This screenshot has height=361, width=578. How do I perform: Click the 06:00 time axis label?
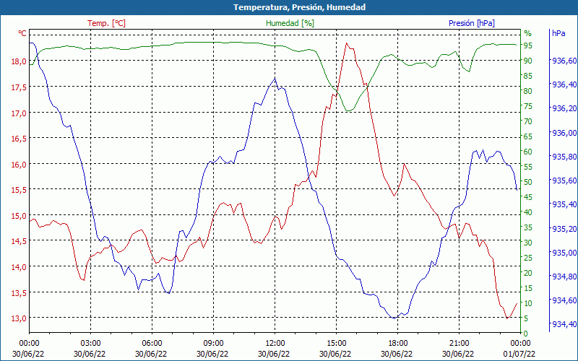point(152,344)
